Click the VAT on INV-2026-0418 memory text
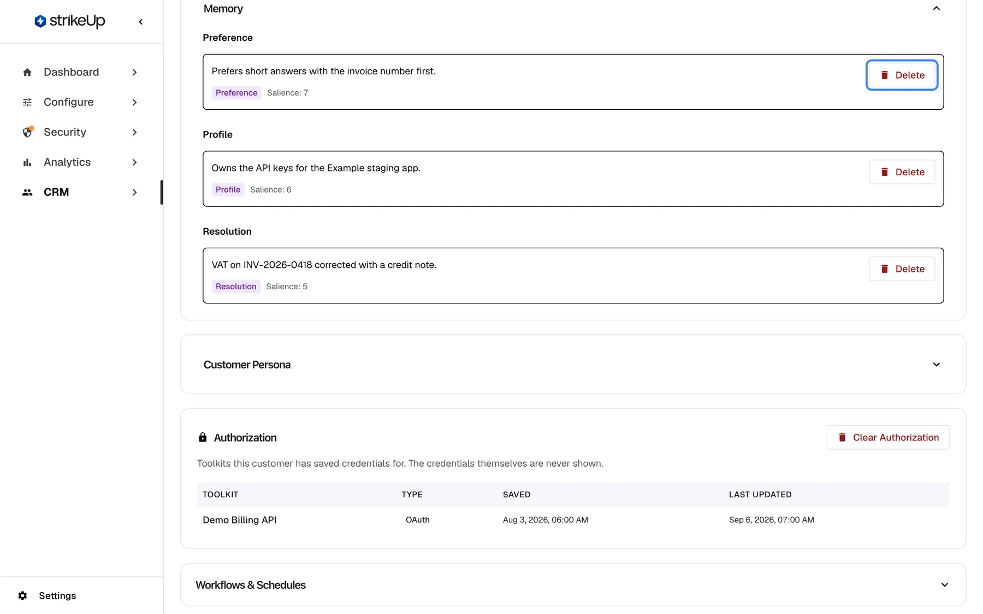 [x=324, y=265]
